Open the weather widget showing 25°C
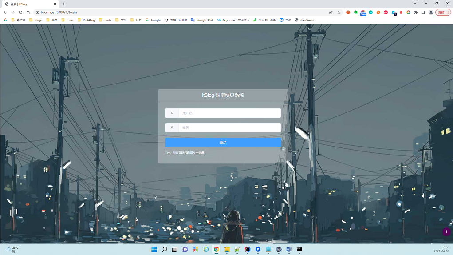The width and height of the screenshot is (453, 255). point(12,249)
